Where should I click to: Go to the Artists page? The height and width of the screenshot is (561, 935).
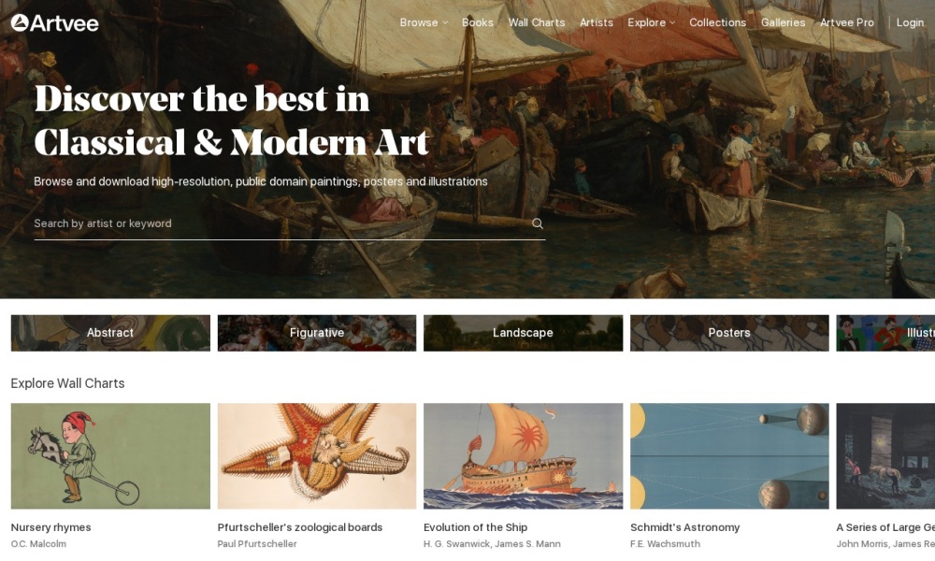(x=597, y=22)
